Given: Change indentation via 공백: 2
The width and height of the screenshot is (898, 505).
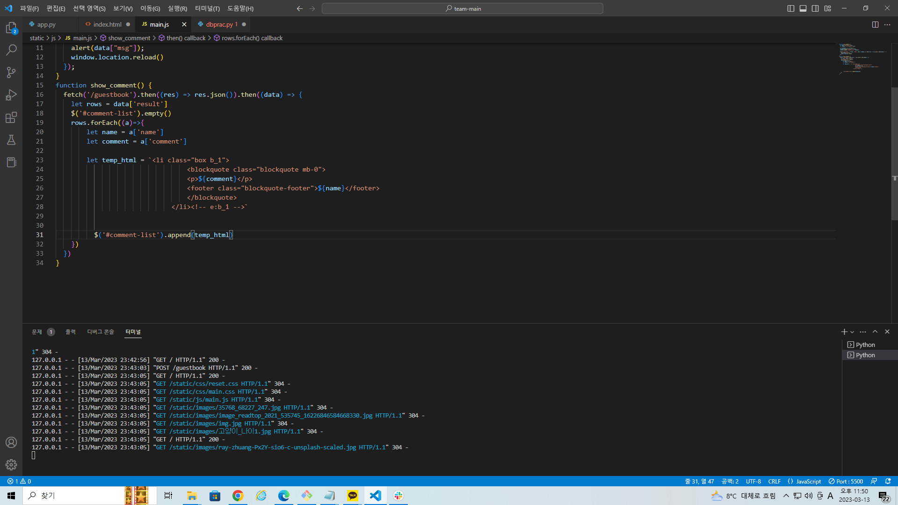Looking at the screenshot, I should pos(730,481).
